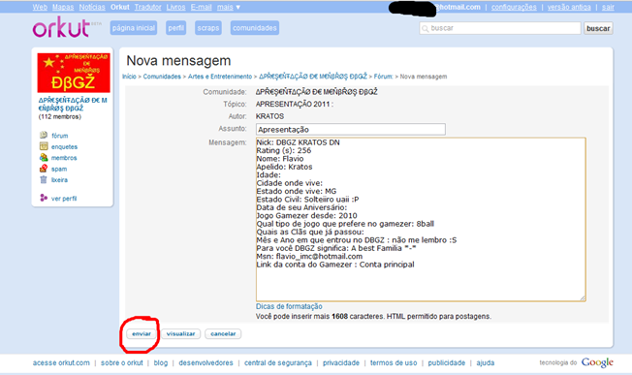The image size is (632, 375).
Task: Click into the Assunto subject field
Action: tap(351, 129)
